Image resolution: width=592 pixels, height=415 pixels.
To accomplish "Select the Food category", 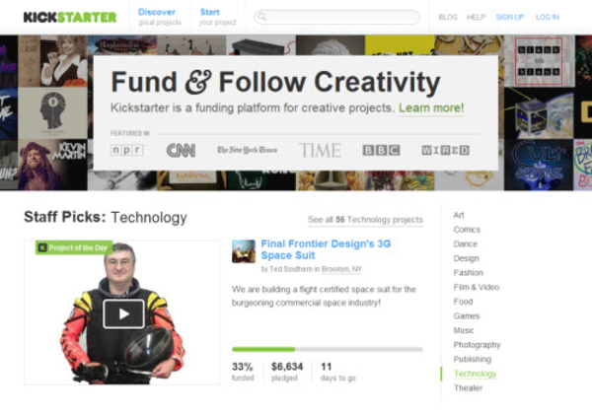I will tap(463, 302).
